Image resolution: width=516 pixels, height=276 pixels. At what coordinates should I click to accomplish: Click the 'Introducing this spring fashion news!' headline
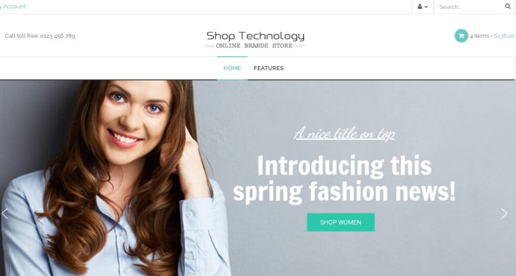coord(344,179)
